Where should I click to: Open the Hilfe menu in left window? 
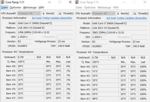[x=41, y=7]
